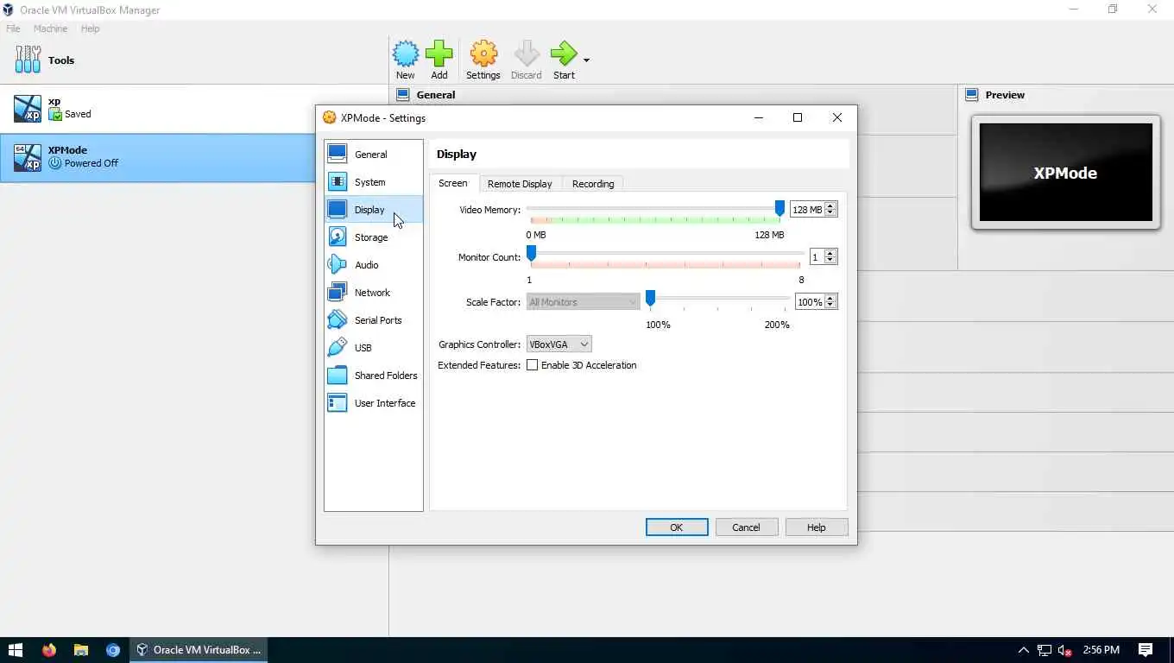
Task: Click the XPMode preview thumbnail
Action: click(x=1066, y=173)
